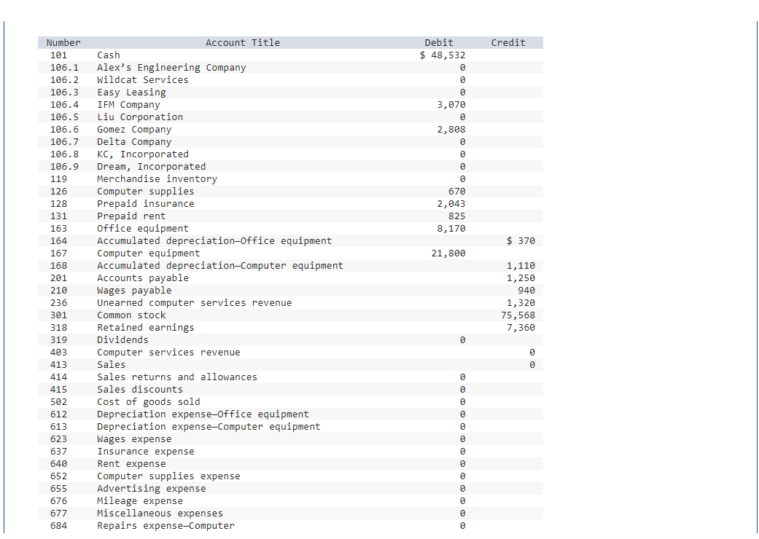Click the Gomez Company debit 2,808
Viewport: 759px width, 539px height.
click(451, 130)
